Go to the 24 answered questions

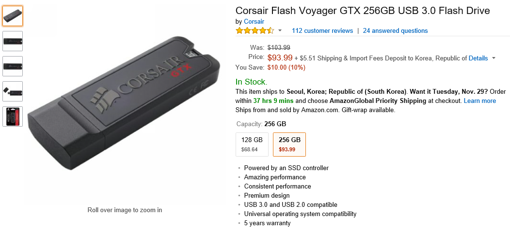pyautogui.click(x=395, y=31)
